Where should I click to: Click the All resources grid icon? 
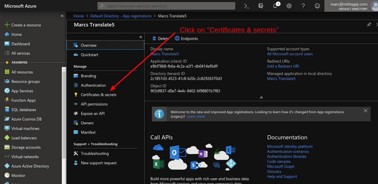point(7,72)
